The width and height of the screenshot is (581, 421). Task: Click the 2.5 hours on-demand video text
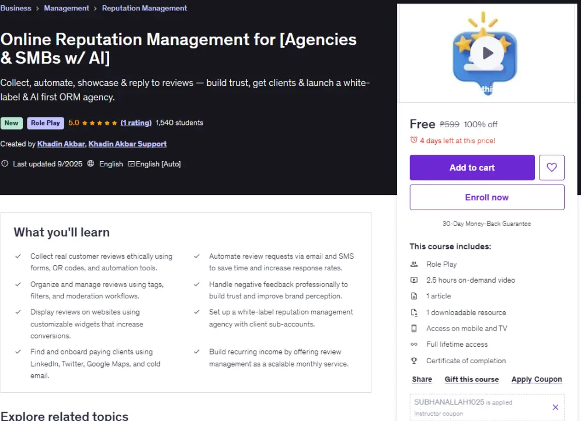(x=471, y=280)
